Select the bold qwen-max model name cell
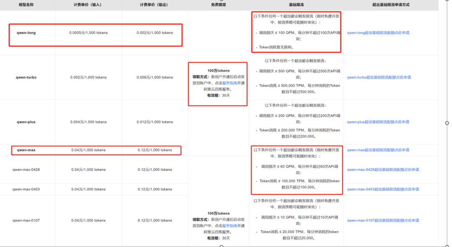This screenshot has width=452, height=247. pyautogui.click(x=26, y=150)
